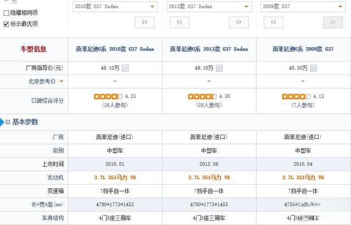Move first column right with >> button
351x225 pixels.
pyautogui.click(x=145, y=22)
